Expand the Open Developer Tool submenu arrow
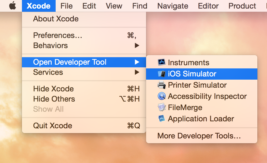 point(137,62)
